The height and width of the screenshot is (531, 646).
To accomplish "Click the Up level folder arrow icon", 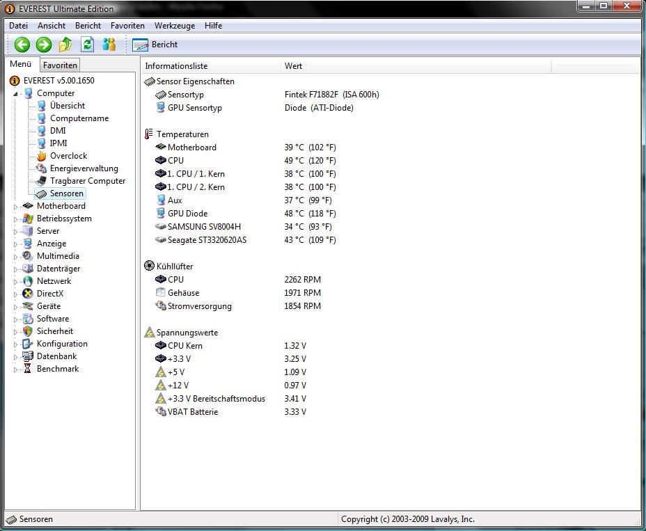I will tap(65, 45).
